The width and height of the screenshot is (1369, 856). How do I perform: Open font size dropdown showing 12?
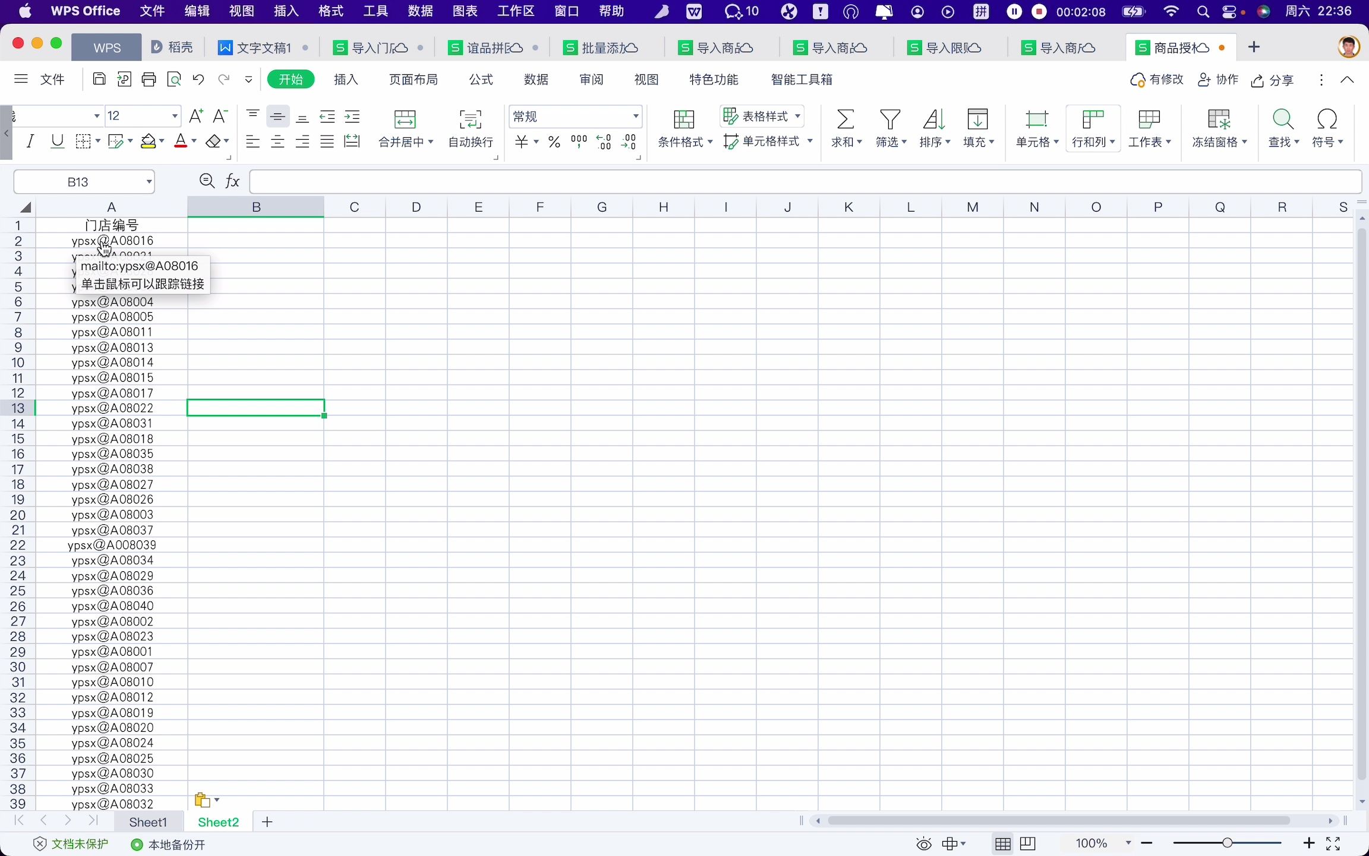(175, 116)
